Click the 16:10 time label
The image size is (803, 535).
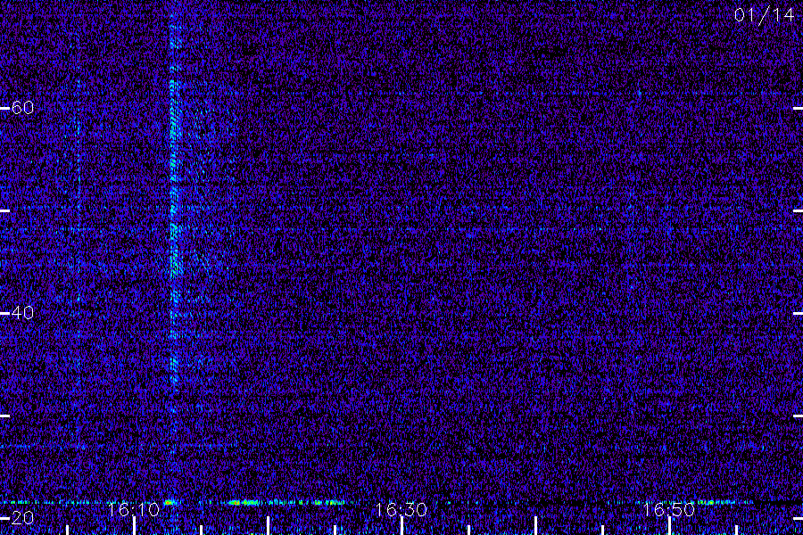coord(133,509)
